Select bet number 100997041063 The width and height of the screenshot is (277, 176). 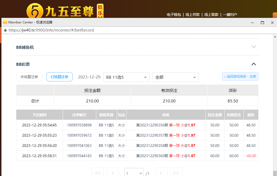pyautogui.click(x=79, y=146)
